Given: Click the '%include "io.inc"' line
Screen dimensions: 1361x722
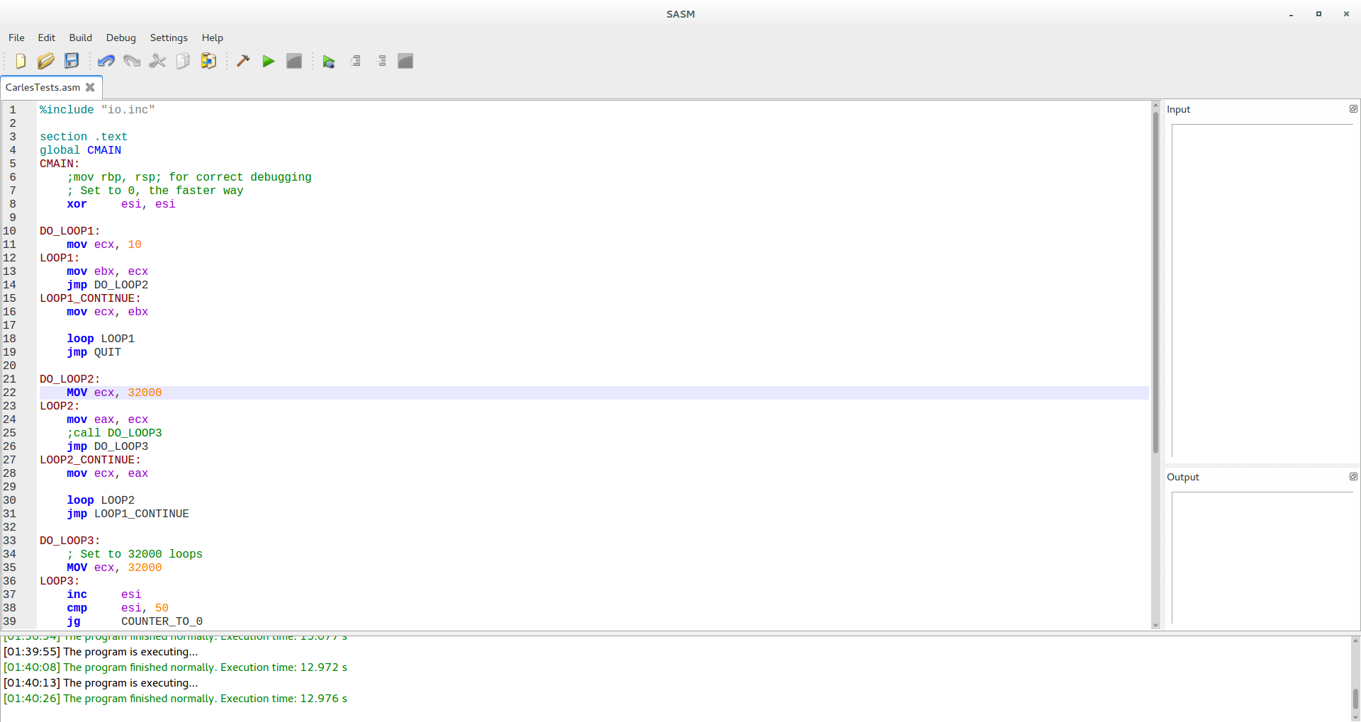Looking at the screenshot, I should pos(97,110).
